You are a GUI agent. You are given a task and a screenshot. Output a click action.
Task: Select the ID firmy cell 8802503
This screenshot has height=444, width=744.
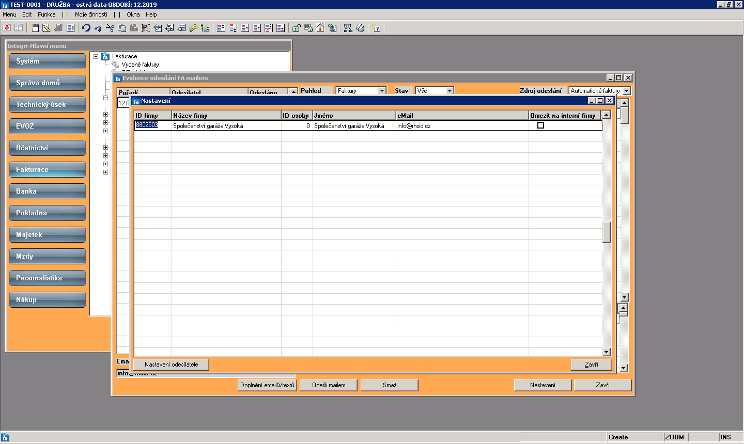click(153, 125)
